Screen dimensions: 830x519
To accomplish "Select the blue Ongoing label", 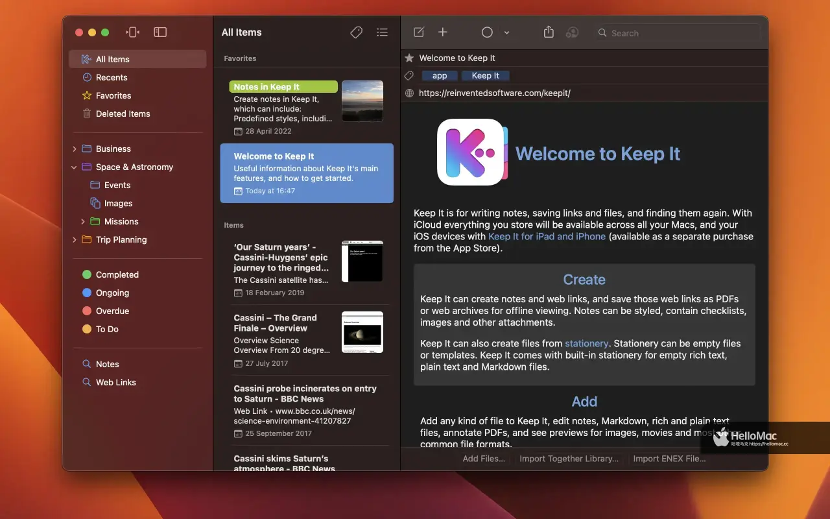I will click(x=112, y=293).
